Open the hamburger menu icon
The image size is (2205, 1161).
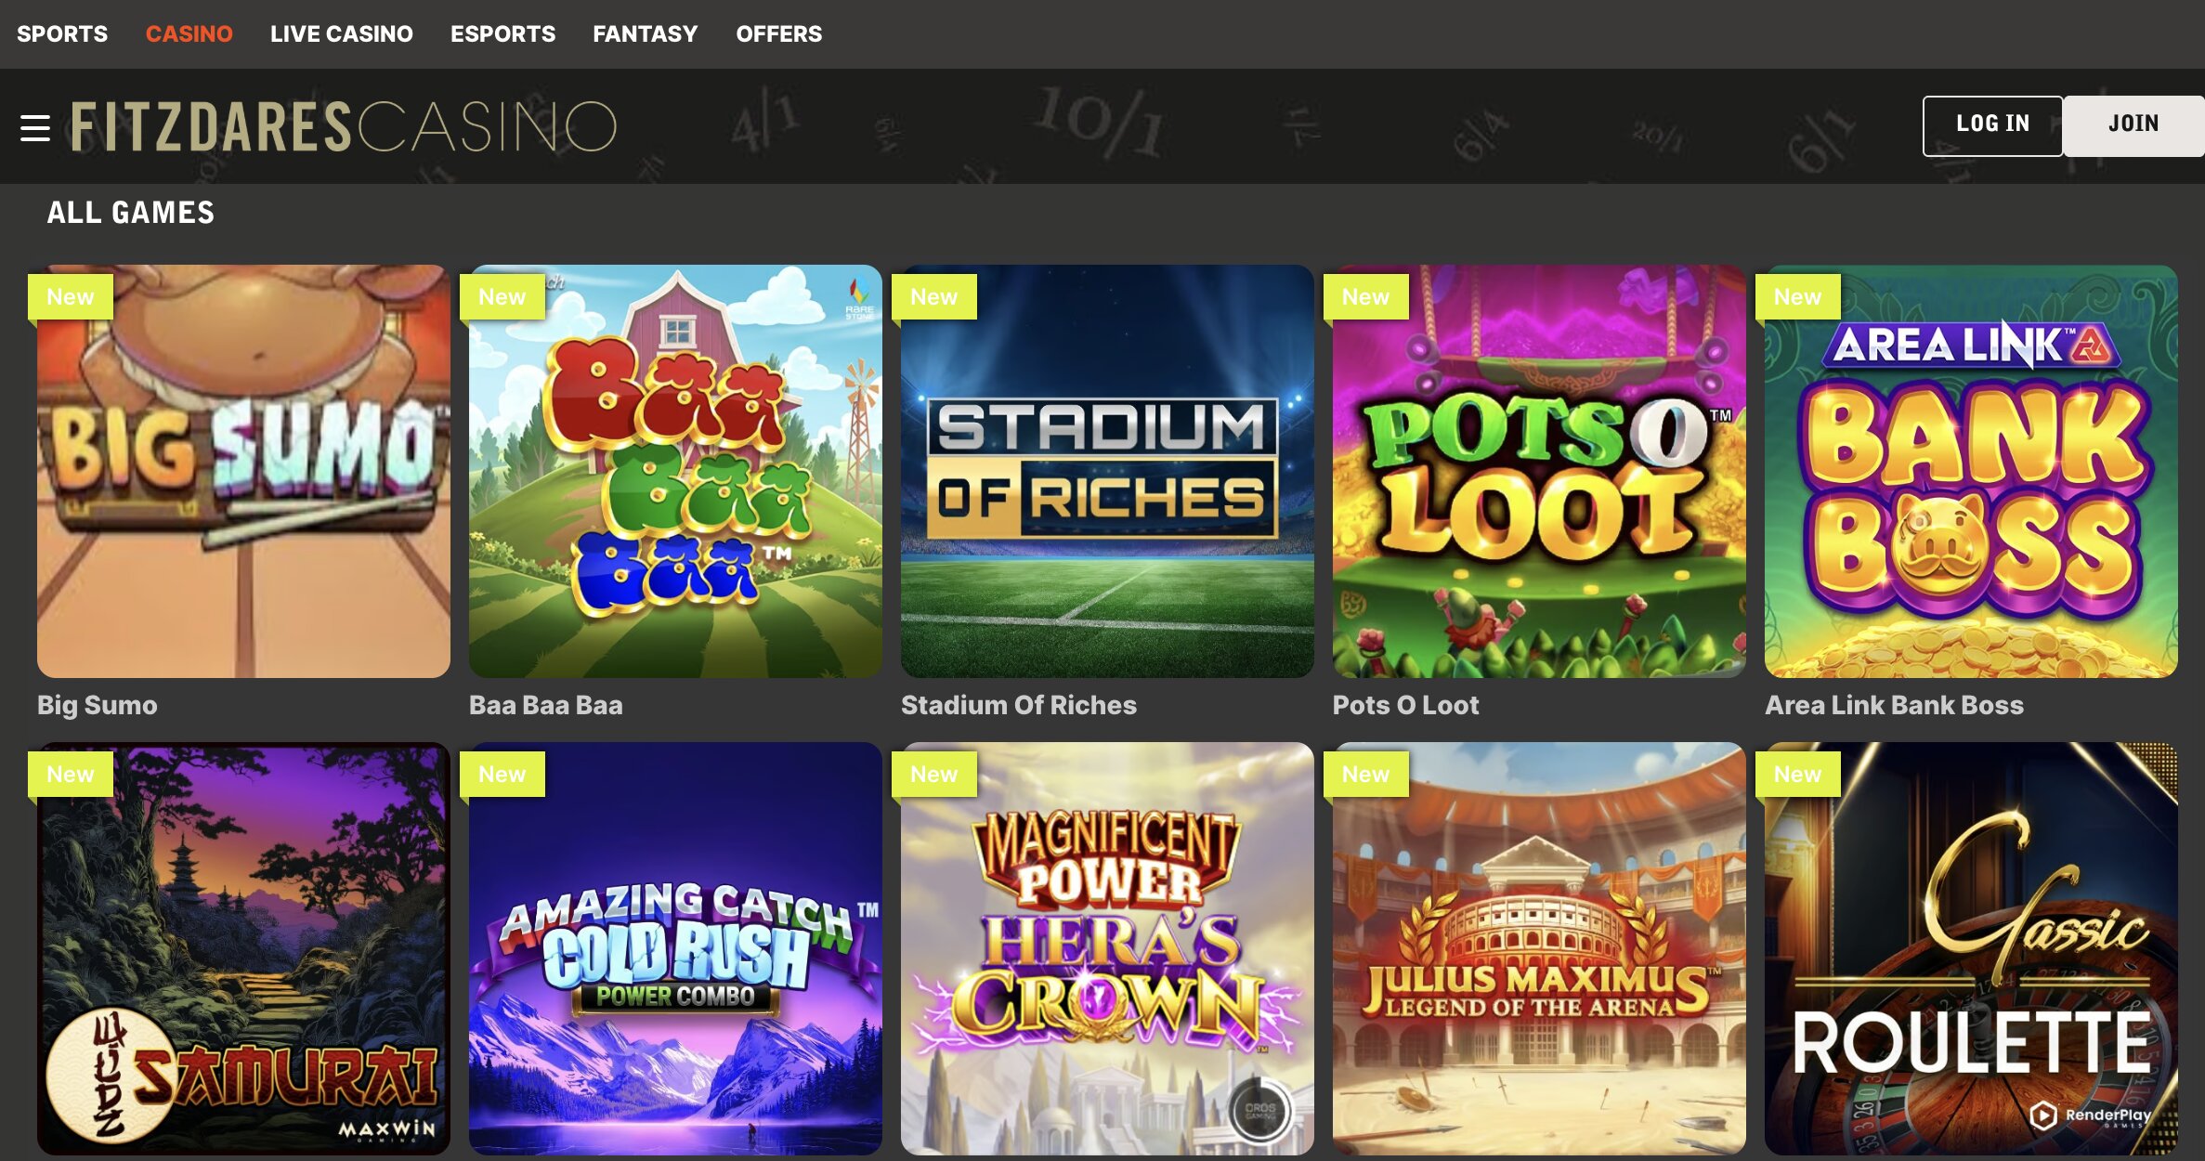pos(35,127)
